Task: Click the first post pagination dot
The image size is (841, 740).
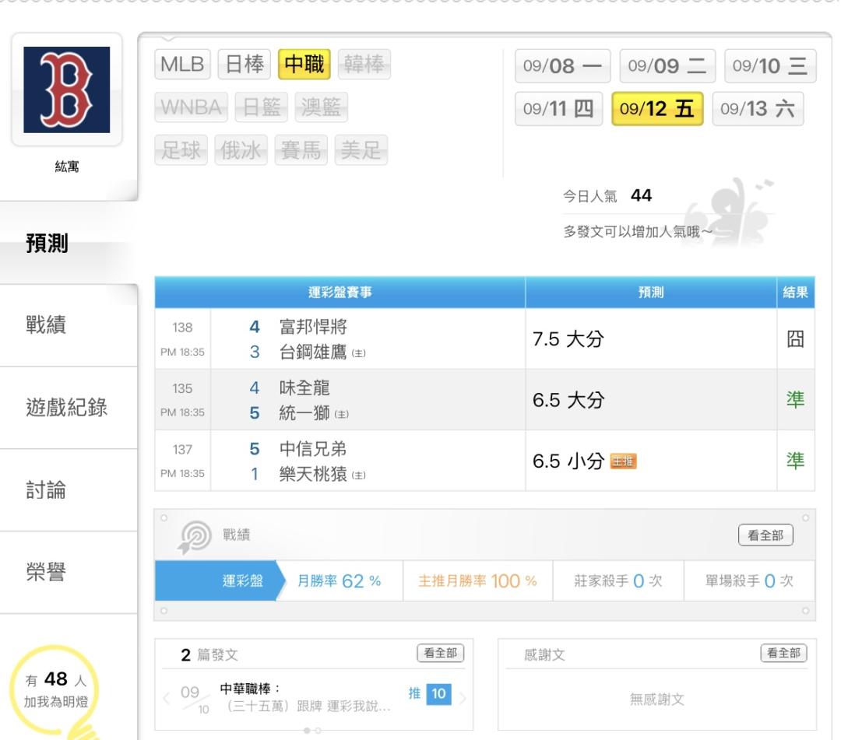Action: coord(307,731)
